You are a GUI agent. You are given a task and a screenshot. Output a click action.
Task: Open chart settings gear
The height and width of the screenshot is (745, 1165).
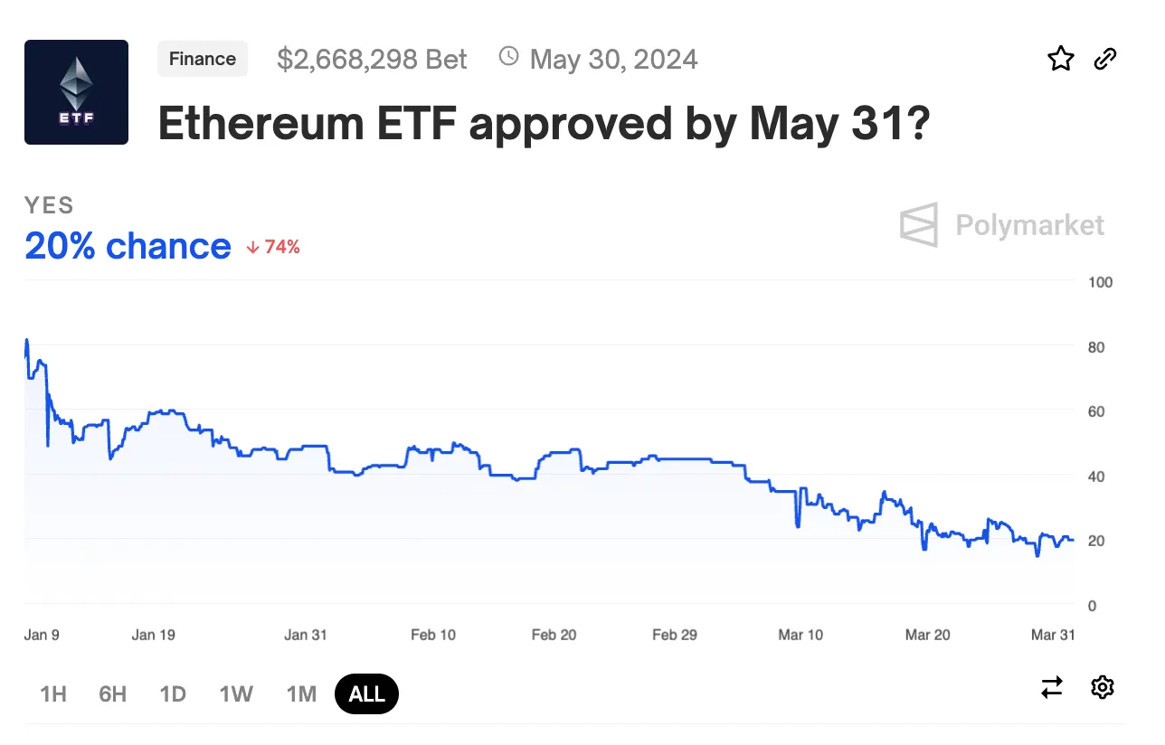[1102, 687]
